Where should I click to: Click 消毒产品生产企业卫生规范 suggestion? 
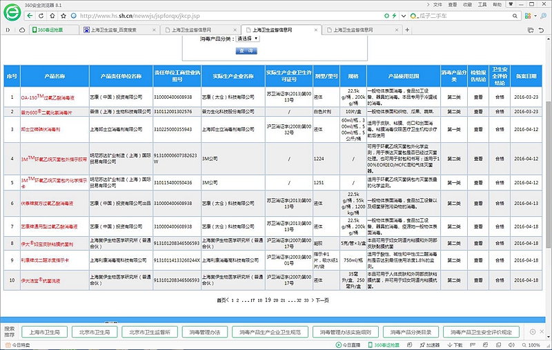270,332
